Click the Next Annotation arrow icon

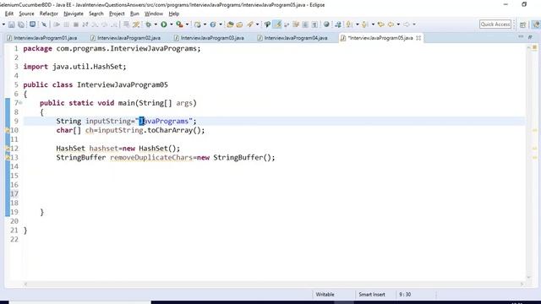(x=349, y=24)
